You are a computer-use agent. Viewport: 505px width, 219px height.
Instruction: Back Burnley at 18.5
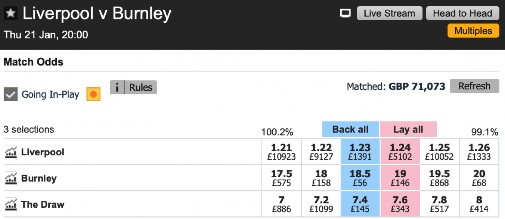360,178
